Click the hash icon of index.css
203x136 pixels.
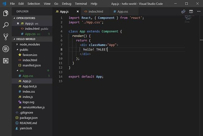tap(20, 92)
